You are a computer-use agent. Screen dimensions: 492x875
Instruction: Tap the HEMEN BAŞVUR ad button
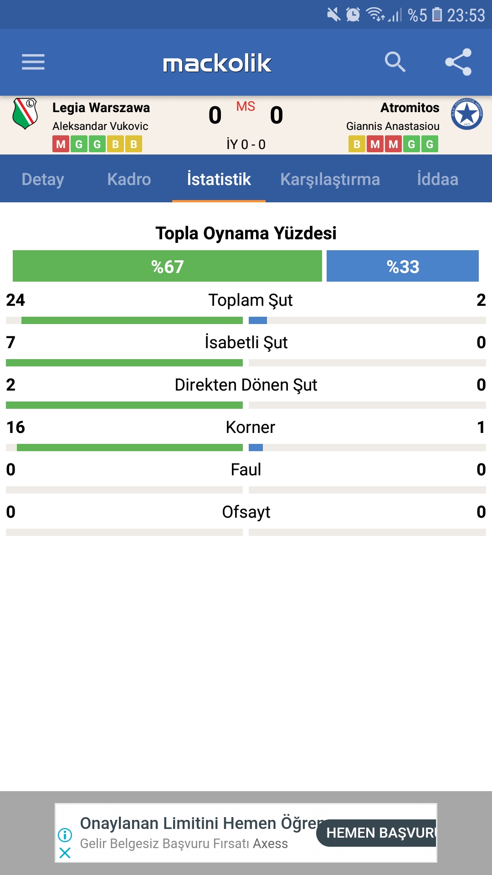click(376, 833)
